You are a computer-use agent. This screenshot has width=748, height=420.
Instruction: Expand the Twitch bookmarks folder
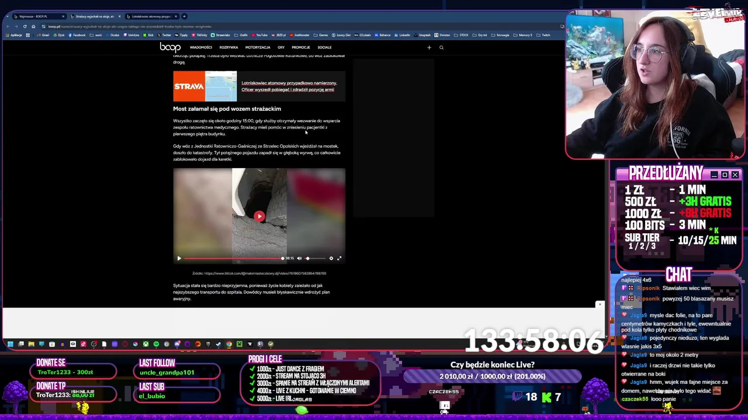click(x=543, y=35)
